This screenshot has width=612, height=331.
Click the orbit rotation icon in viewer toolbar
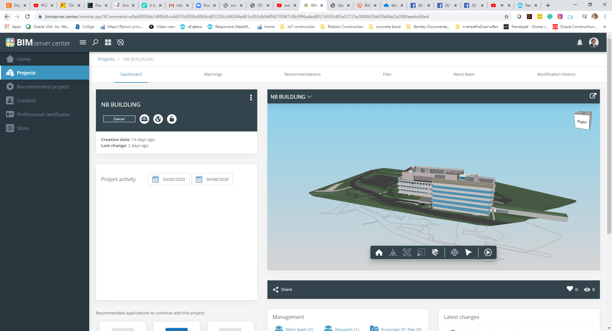pyautogui.click(x=454, y=252)
